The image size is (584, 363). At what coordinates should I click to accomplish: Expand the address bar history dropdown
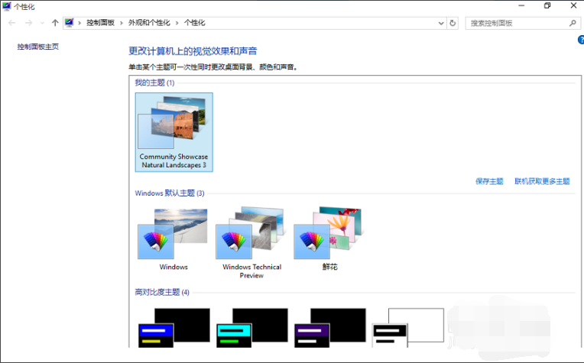click(441, 23)
